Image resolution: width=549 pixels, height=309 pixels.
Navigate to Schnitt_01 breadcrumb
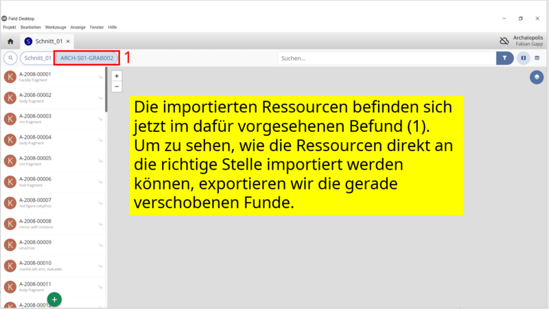click(37, 58)
